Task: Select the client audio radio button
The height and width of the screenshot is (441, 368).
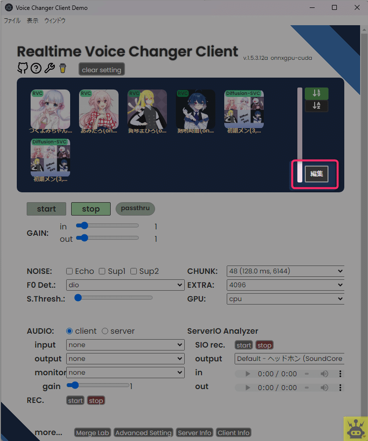Action: (69, 331)
